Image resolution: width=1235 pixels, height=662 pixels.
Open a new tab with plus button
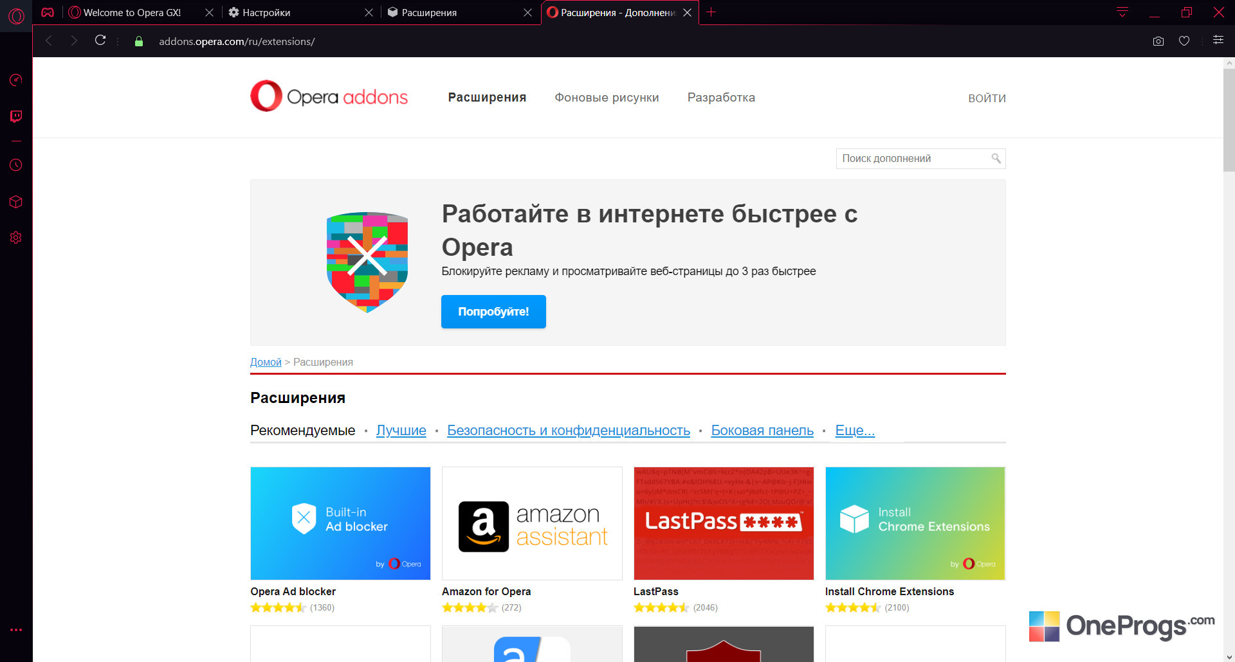tap(711, 12)
